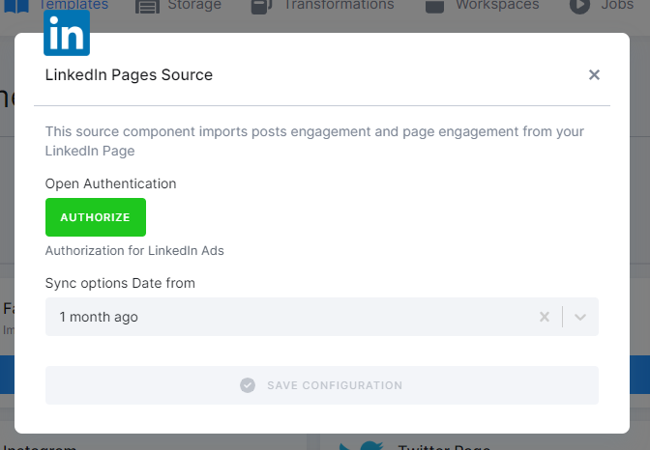
Task: Click the '1 month ago' value field
Action: tap(322, 317)
